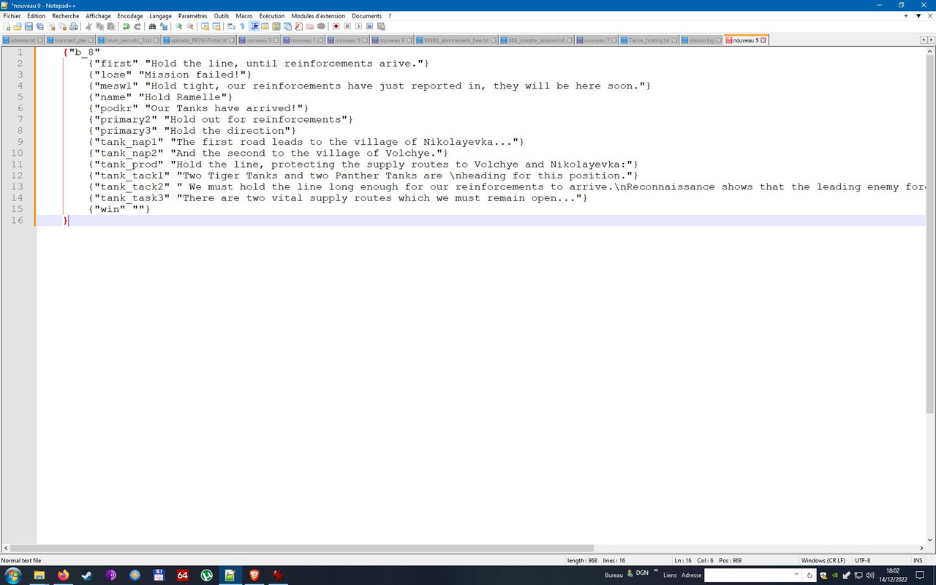Click the plus button at top right

tap(907, 15)
